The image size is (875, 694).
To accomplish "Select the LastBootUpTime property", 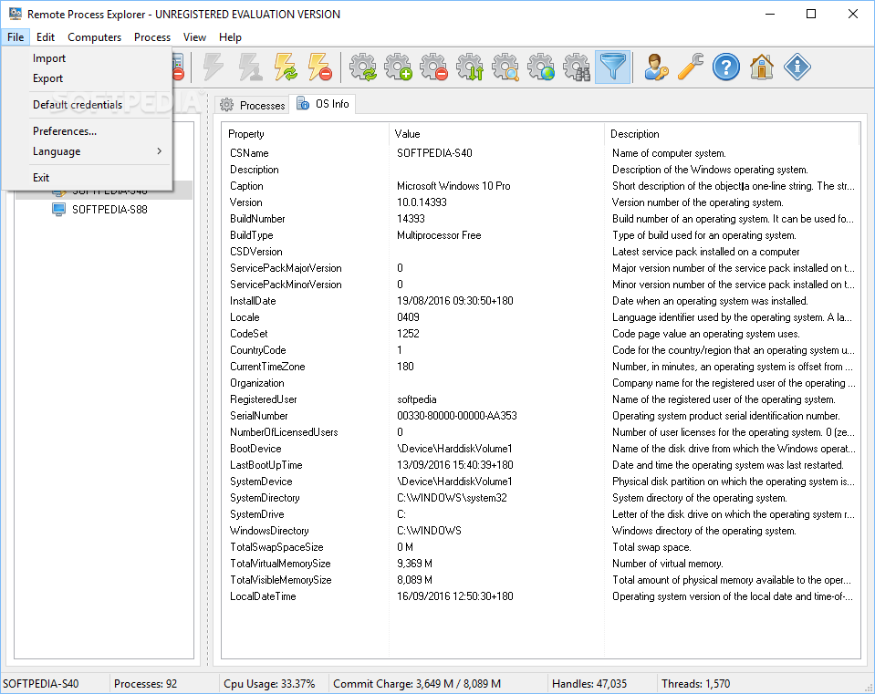I will [540, 465].
